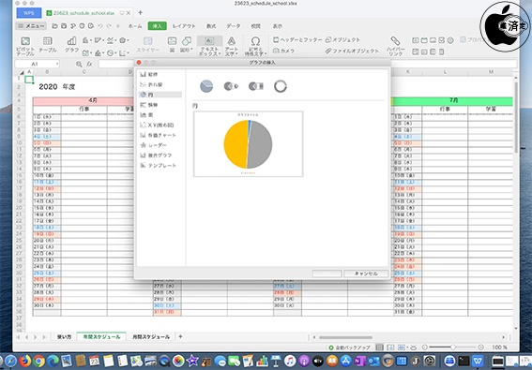Click the Camera (カメラ) tool

click(284, 51)
